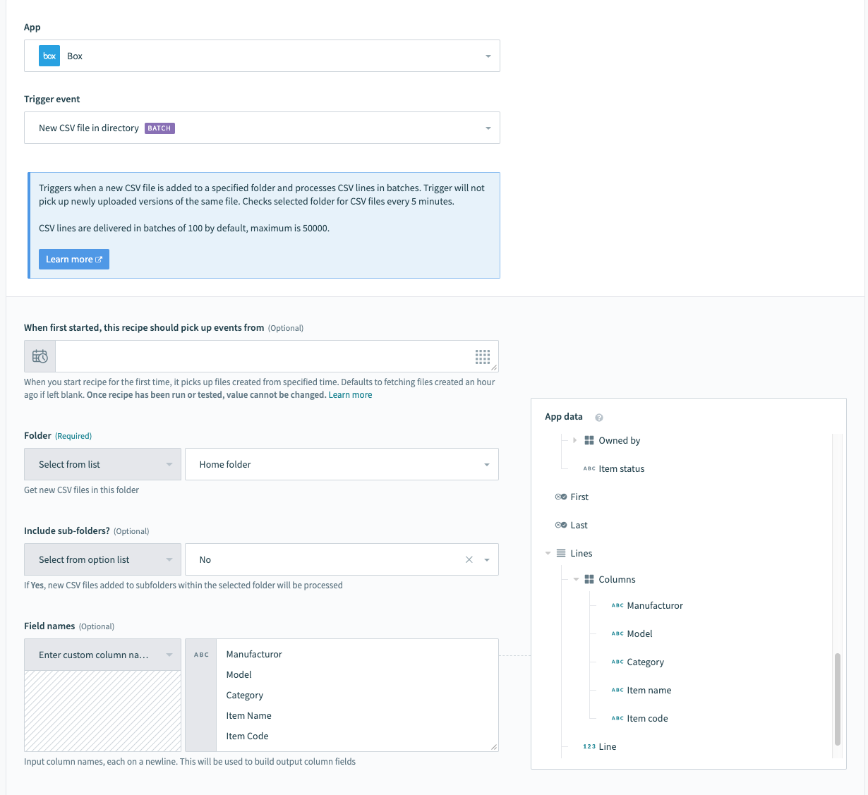
Task: Click the grid formula icon in date field
Action: (482, 357)
